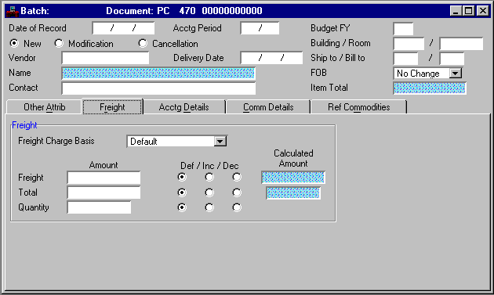This screenshot has height=295, width=494.
Task: Click the Ship to input field
Action: click(406, 59)
